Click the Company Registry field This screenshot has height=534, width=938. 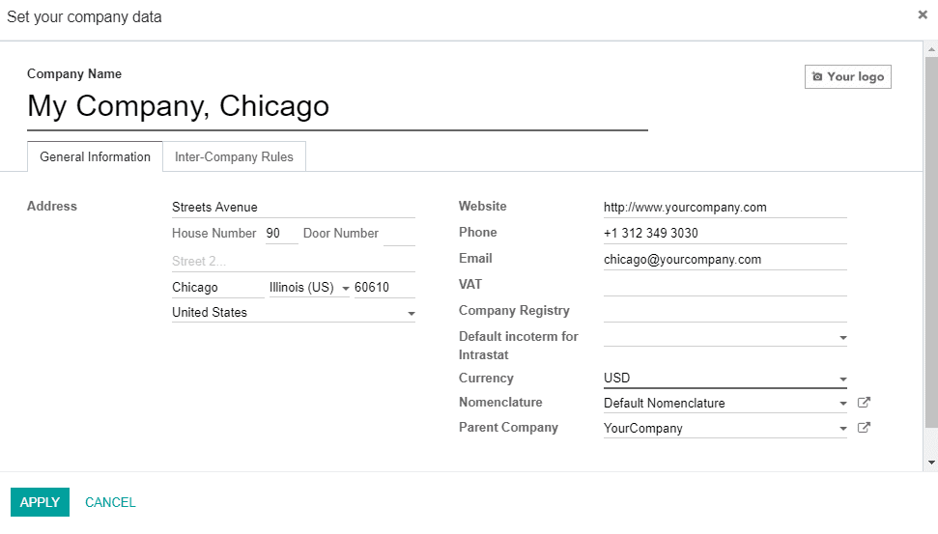[x=725, y=311]
